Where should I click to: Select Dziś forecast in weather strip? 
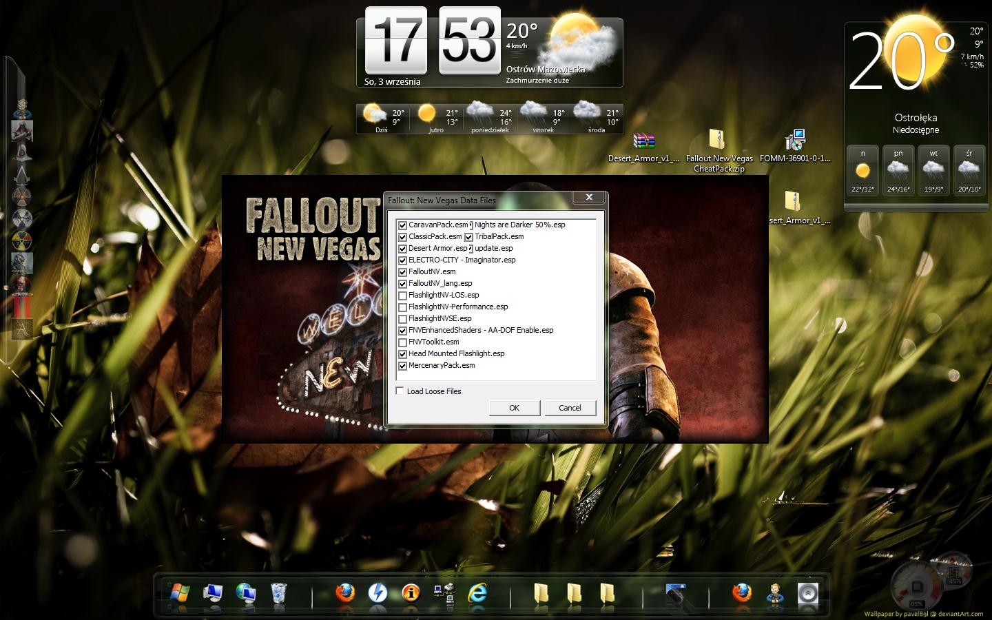pos(383,118)
